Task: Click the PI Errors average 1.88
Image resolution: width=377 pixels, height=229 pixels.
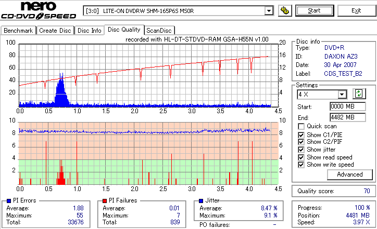Action: [79, 208]
